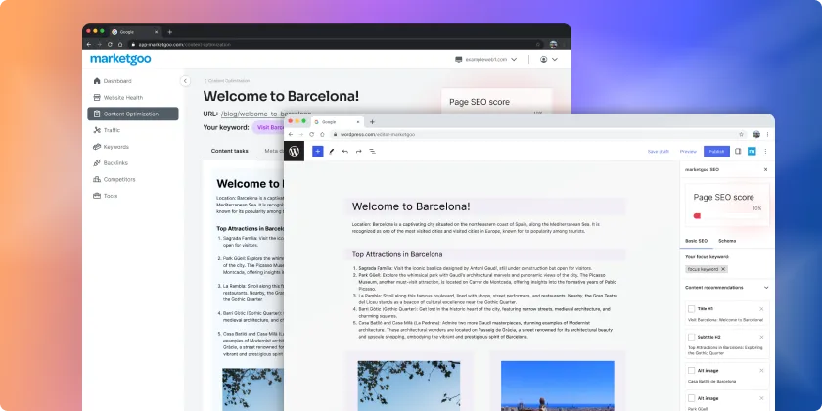Click the undo arrow in the editor toolbar

(x=344, y=152)
